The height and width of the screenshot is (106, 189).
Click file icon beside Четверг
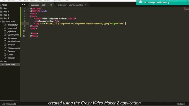(5, 58)
